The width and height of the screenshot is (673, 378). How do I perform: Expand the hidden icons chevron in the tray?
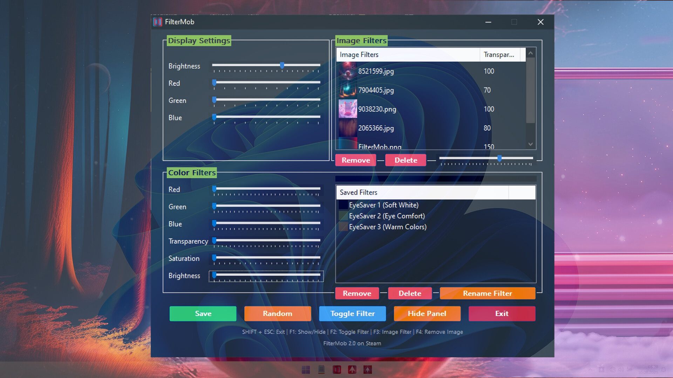590,370
